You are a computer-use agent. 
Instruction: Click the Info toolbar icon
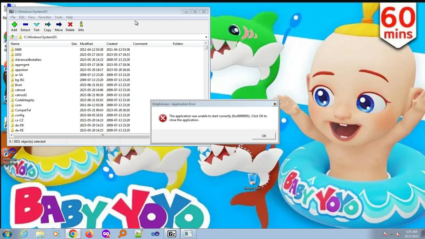point(81,24)
